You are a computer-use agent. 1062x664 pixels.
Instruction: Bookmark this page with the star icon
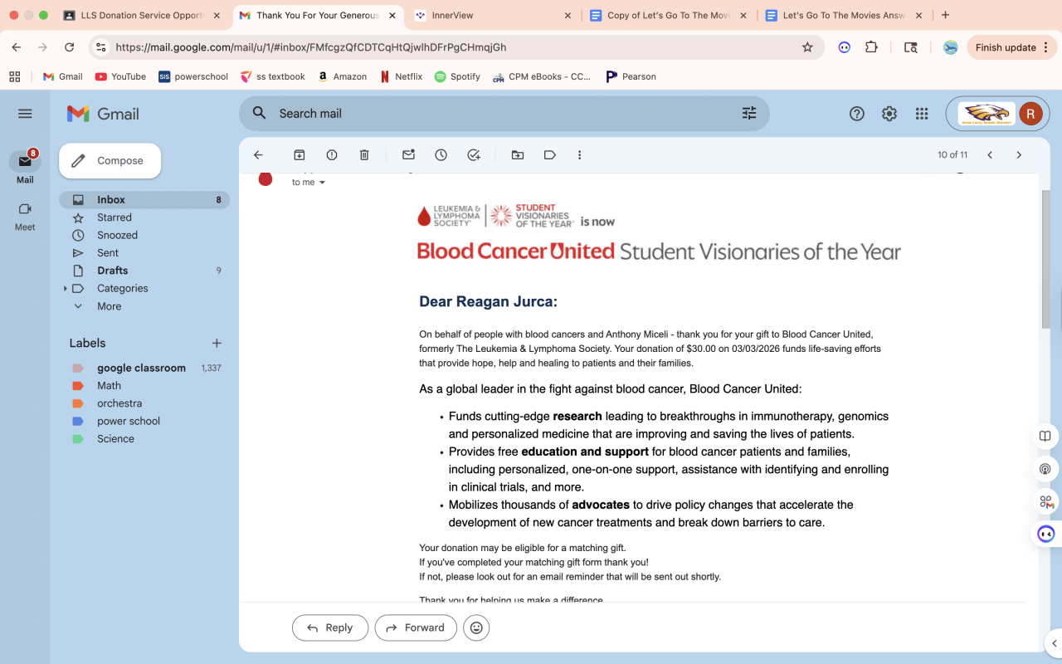[807, 47]
